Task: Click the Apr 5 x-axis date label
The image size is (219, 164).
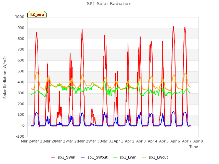Action: coord(164,141)
